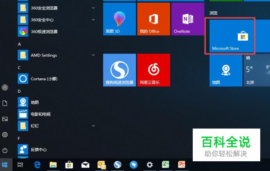The image size is (270, 171).
Task: Open the 北京 weather tile
Action: (x=257, y=70)
